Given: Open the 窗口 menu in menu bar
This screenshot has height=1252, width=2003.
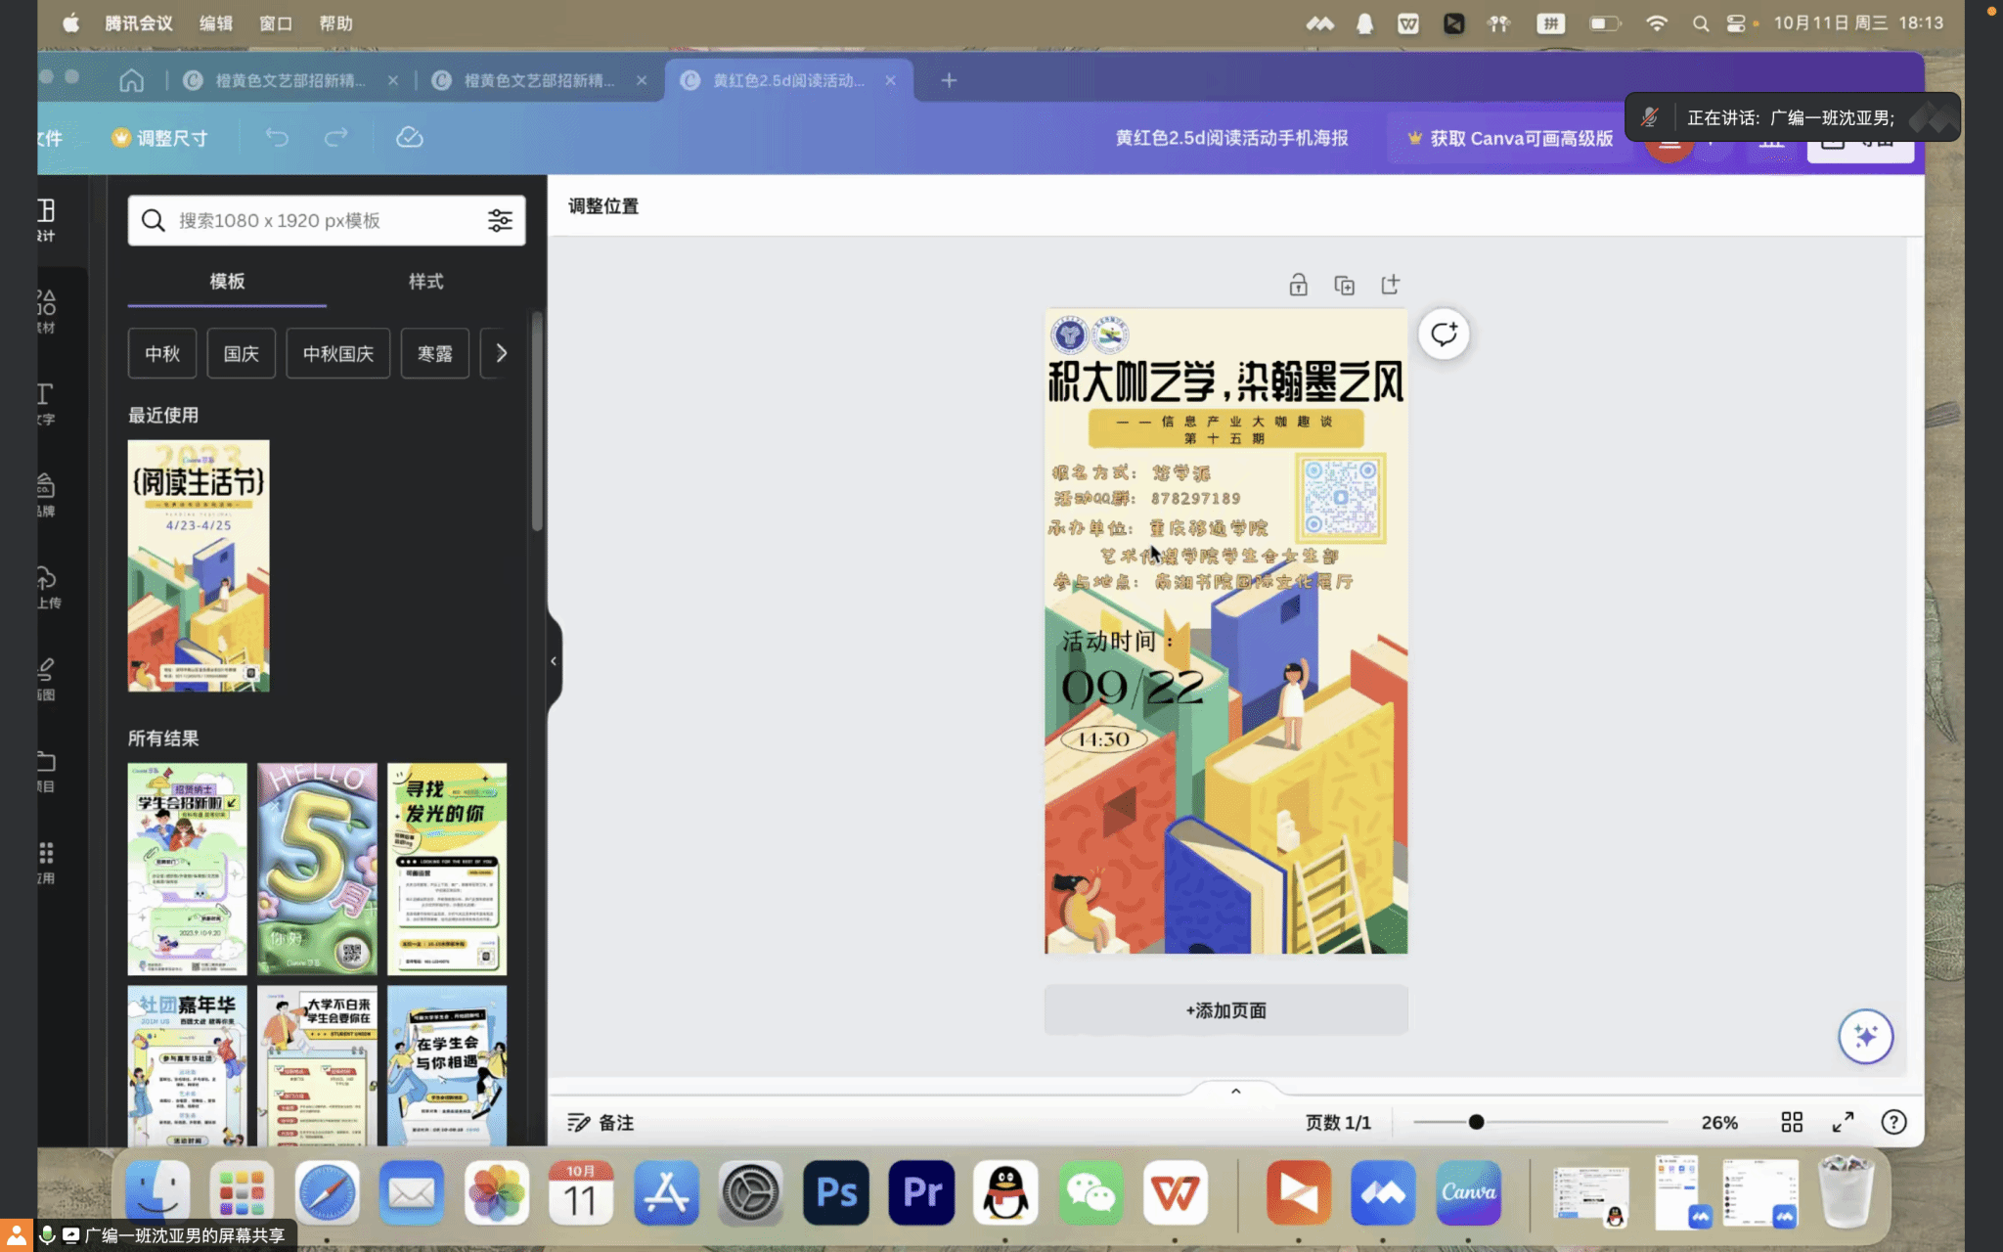Looking at the screenshot, I should (x=275, y=23).
